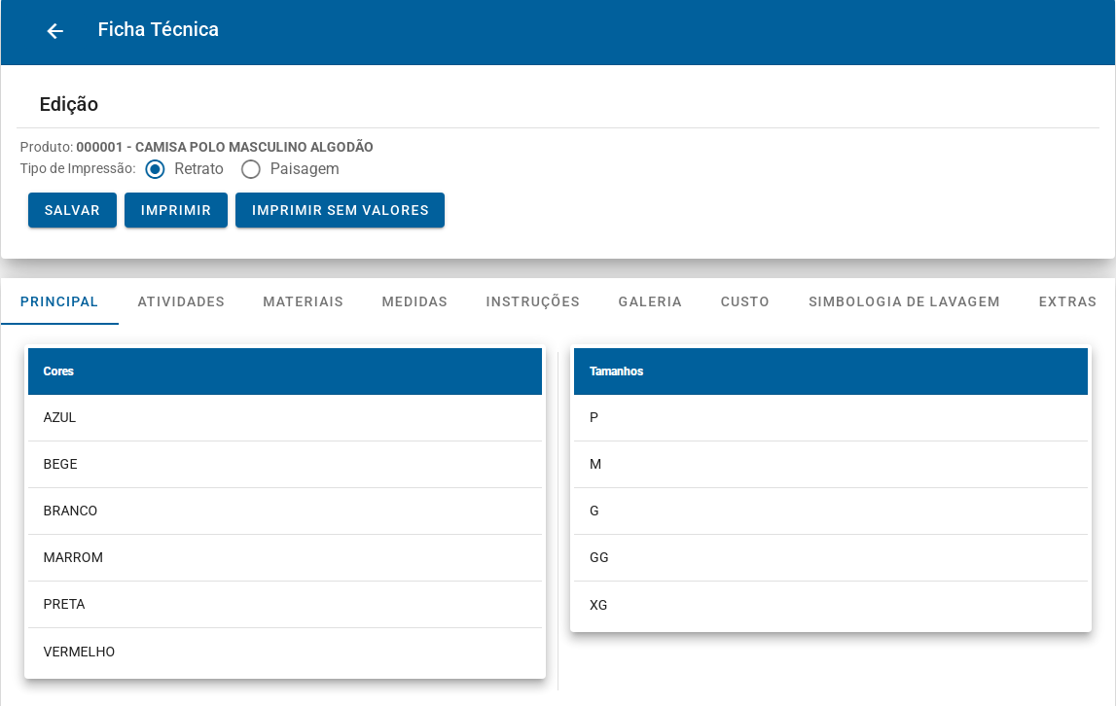Select the AZUL color row
This screenshot has width=1116, height=706.
(285, 418)
